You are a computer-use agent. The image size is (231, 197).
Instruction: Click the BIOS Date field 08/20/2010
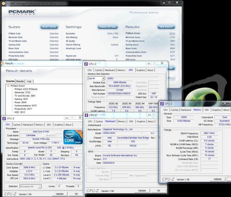130,163
